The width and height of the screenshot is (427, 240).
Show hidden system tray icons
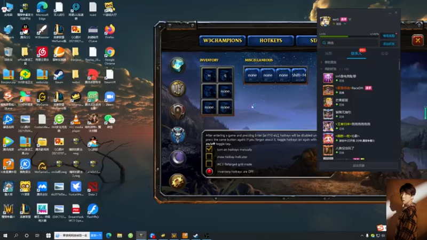click(362, 236)
